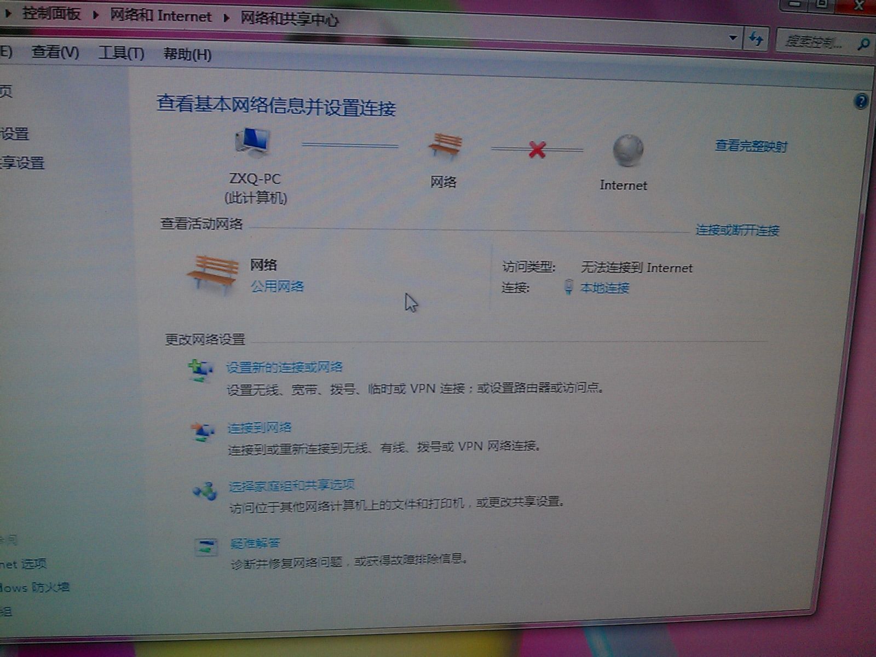Image resolution: width=876 pixels, height=657 pixels.
Task: Click the ZXQ-PC computer icon
Action: pyautogui.click(x=253, y=142)
